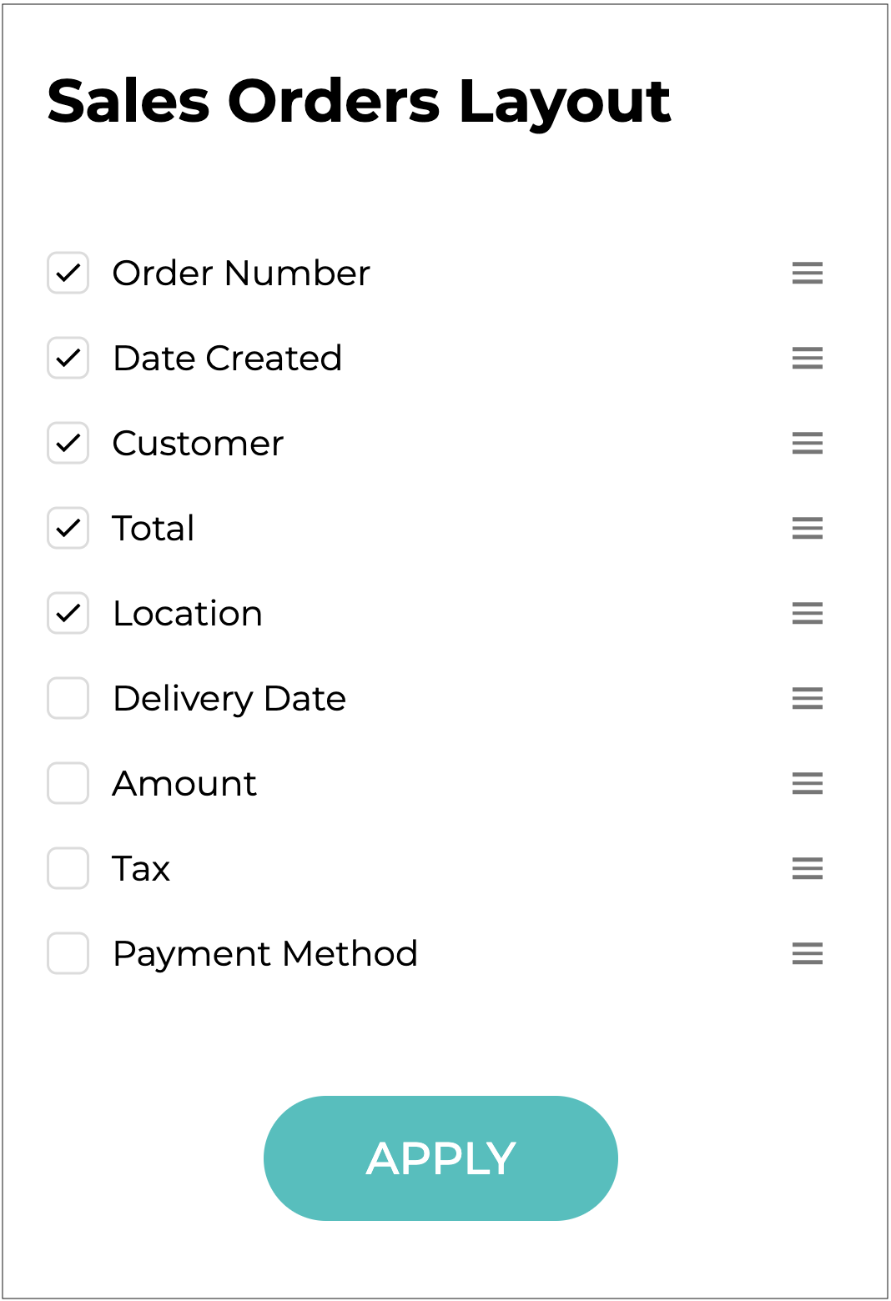Viewport: 891px width, 1301px height.
Task: Disable the Date Created column checkbox
Action: tap(68, 358)
